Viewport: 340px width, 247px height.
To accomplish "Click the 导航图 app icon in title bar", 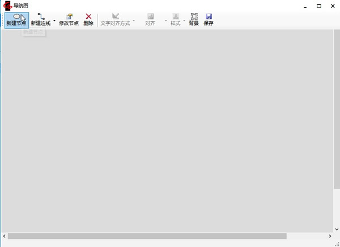I will [x=7, y=6].
